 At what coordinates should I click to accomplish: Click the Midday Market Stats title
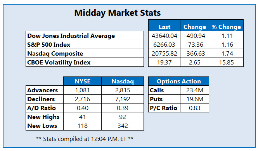117,13
